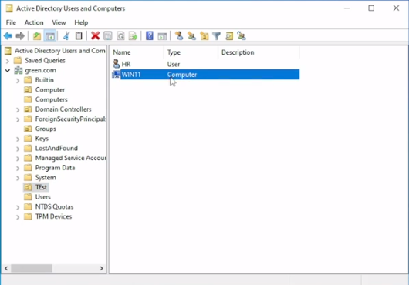Select the TEst OU label
This screenshot has height=285, width=409.
41,187
